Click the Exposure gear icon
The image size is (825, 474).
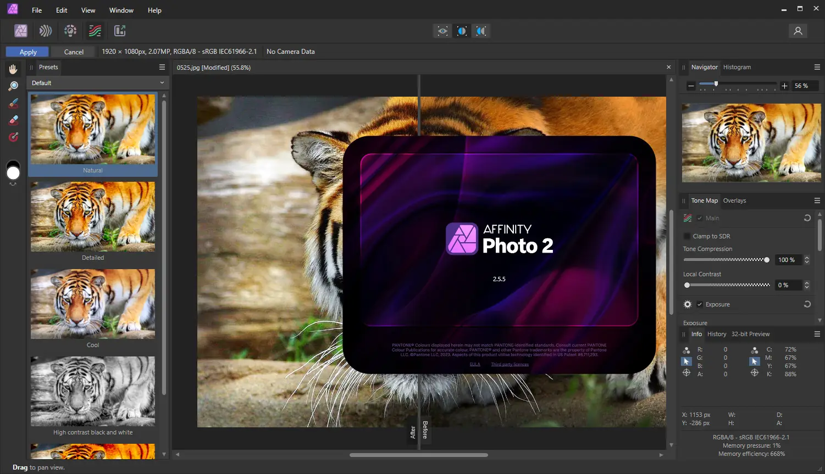[688, 304]
